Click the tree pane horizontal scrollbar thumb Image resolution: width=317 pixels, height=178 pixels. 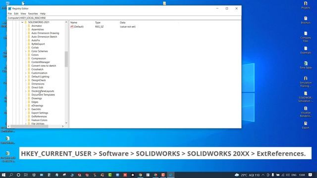(29, 127)
